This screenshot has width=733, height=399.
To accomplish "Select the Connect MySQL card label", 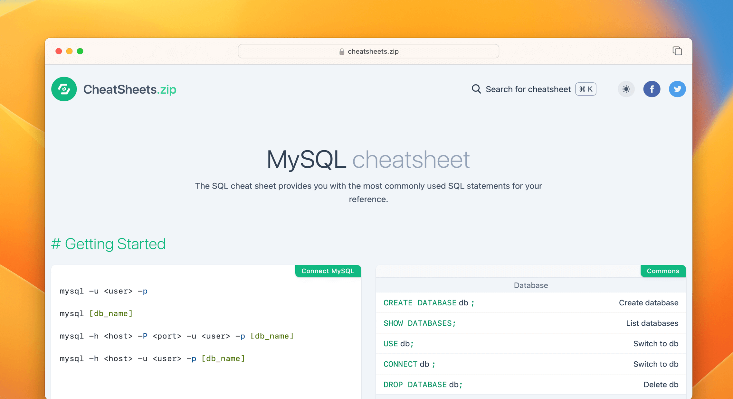I will [x=328, y=271].
